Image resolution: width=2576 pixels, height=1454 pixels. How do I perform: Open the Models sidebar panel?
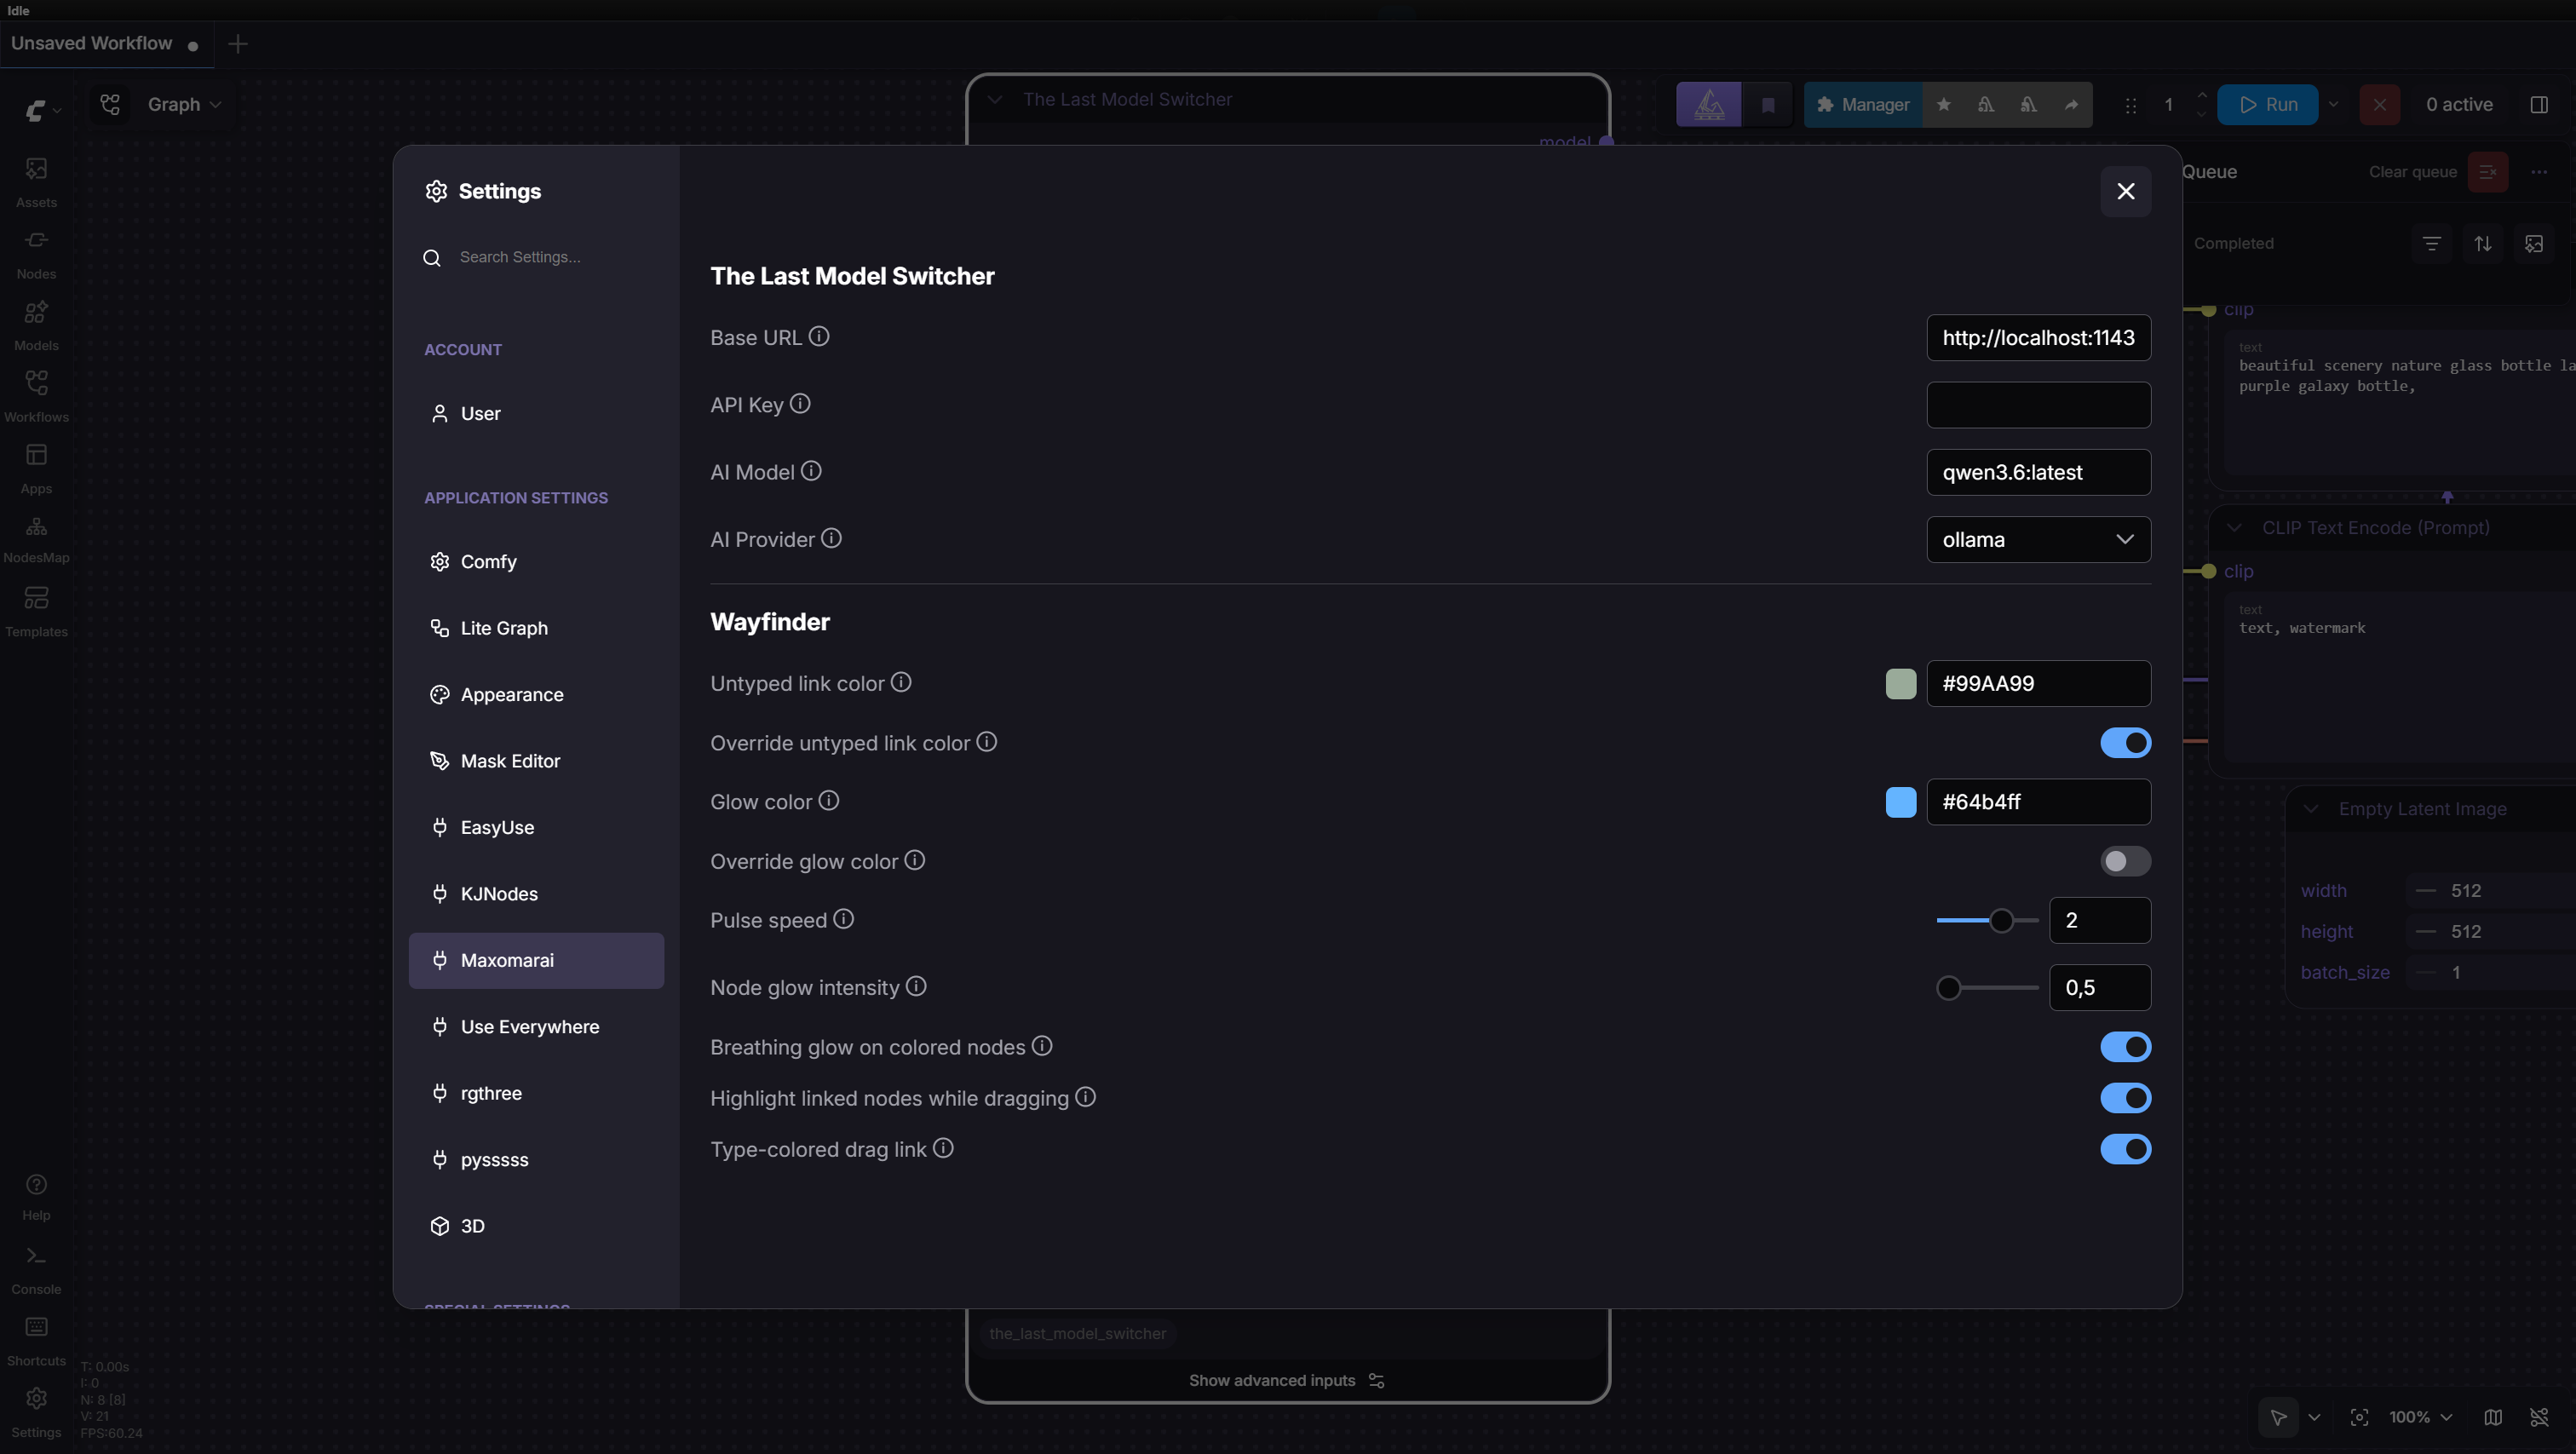pyautogui.click(x=36, y=325)
